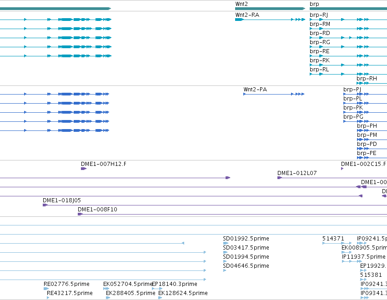Click the brp-PJ protein label
387x300 pixels.
coord(352,90)
